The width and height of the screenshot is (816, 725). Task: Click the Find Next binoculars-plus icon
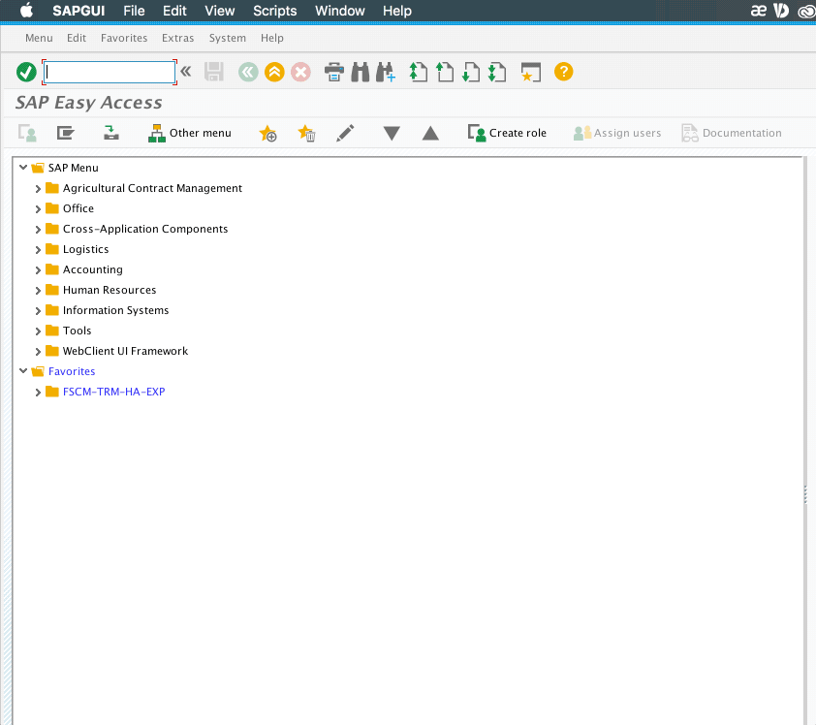pos(386,72)
